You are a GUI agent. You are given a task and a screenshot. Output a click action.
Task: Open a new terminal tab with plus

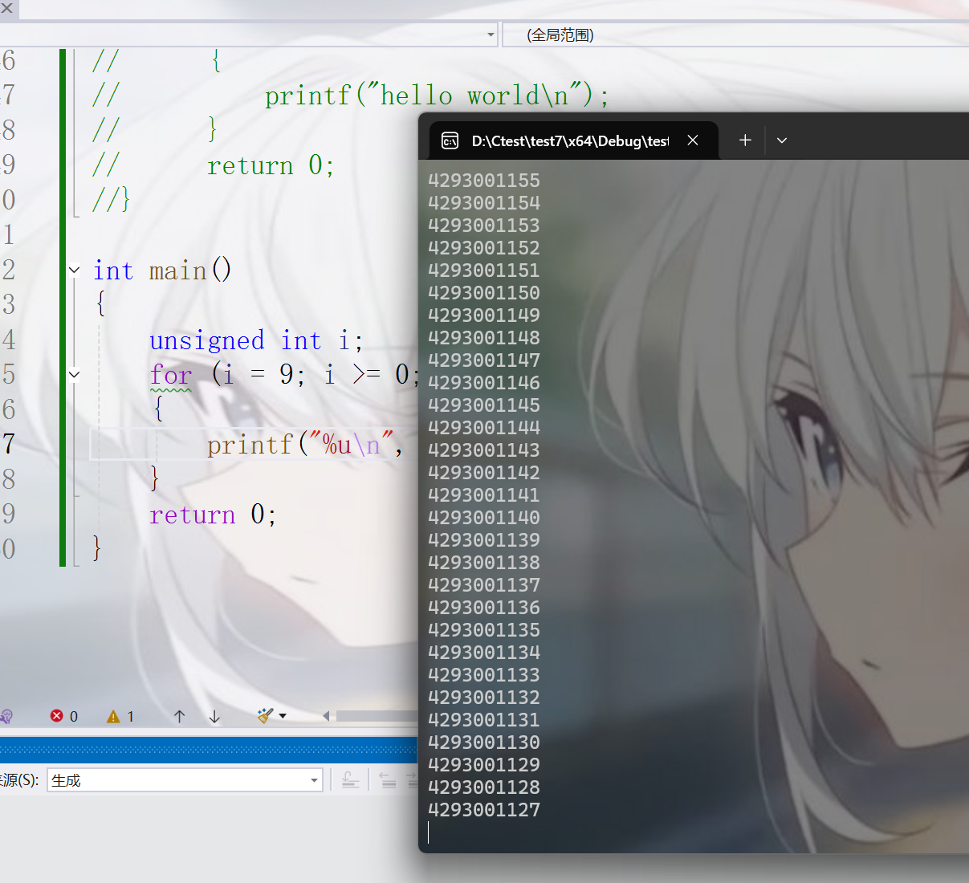(x=745, y=140)
